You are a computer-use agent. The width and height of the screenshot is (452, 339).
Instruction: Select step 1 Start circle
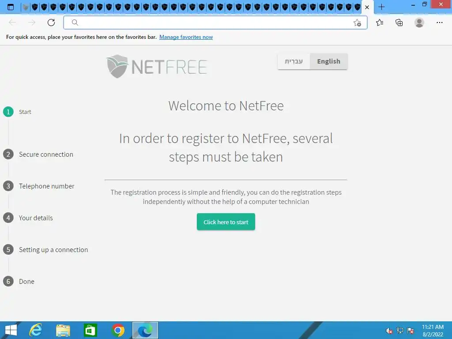pos(8,112)
